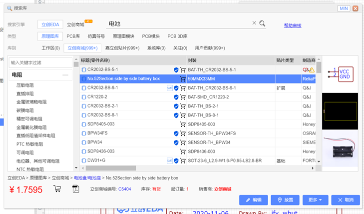
Task: Click the keyword filter input field
Action: tap(40, 62)
